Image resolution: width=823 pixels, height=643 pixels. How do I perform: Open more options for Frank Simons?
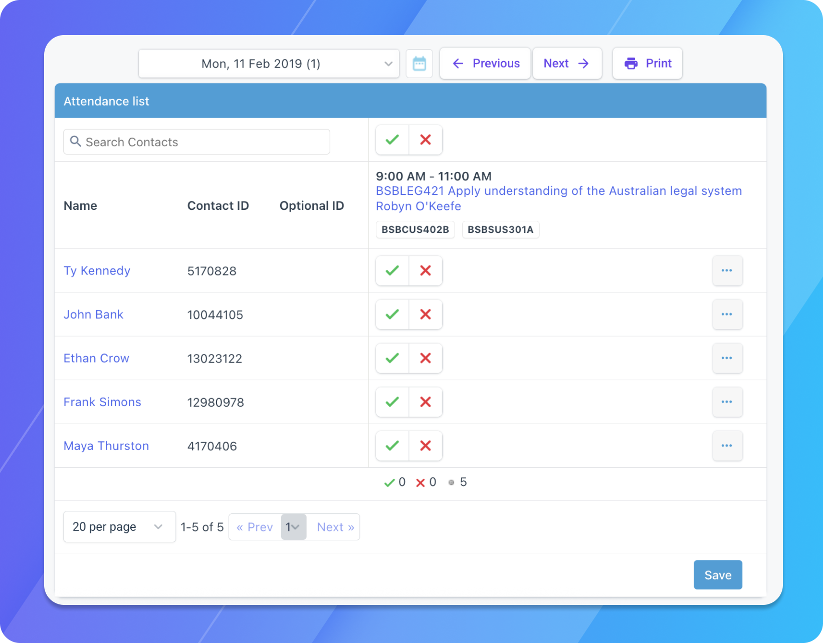coord(727,402)
